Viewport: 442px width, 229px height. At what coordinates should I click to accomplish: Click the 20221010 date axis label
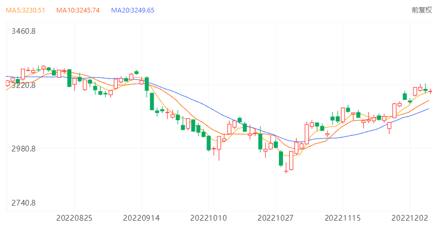(x=208, y=217)
